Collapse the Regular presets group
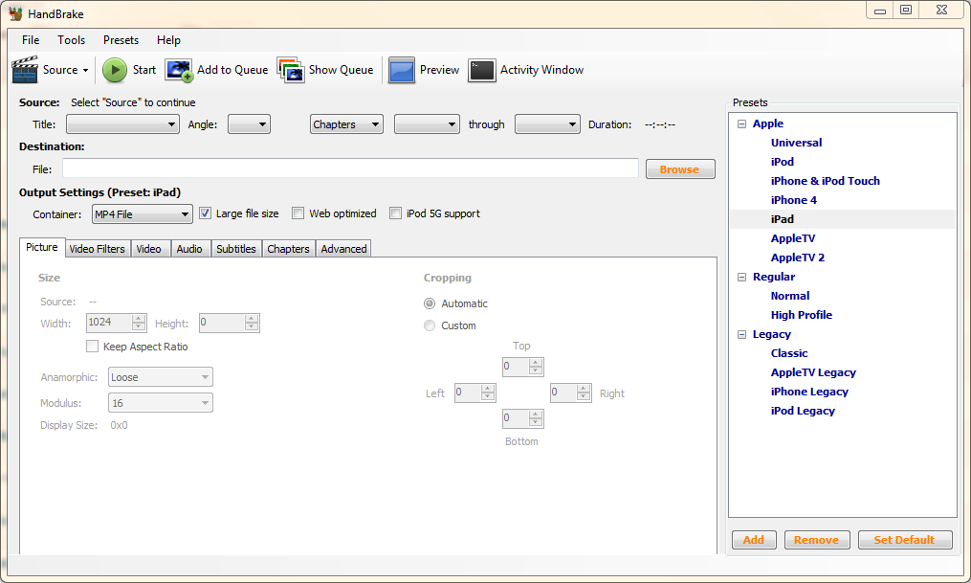Image resolution: width=971 pixels, height=583 pixels. click(741, 277)
